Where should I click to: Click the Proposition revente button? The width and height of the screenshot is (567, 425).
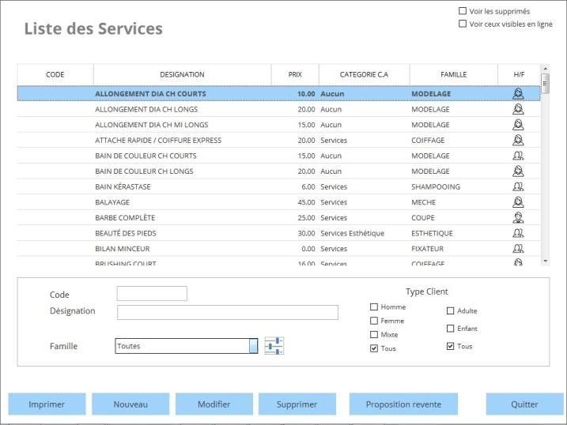403,404
